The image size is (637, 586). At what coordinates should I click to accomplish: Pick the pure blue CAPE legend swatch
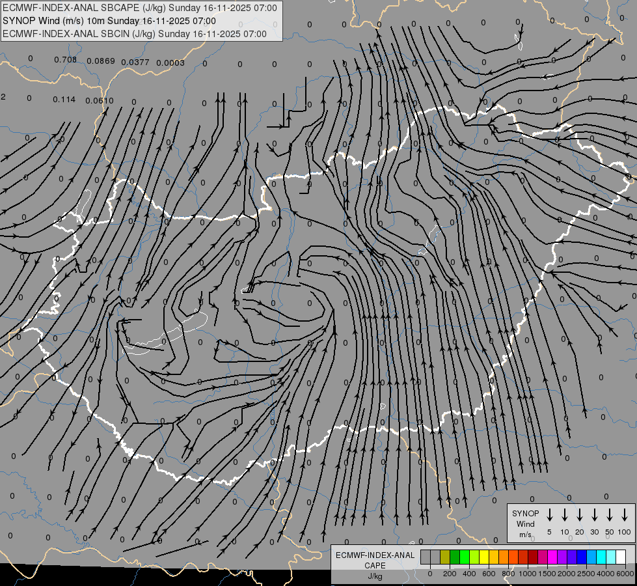[582, 557]
